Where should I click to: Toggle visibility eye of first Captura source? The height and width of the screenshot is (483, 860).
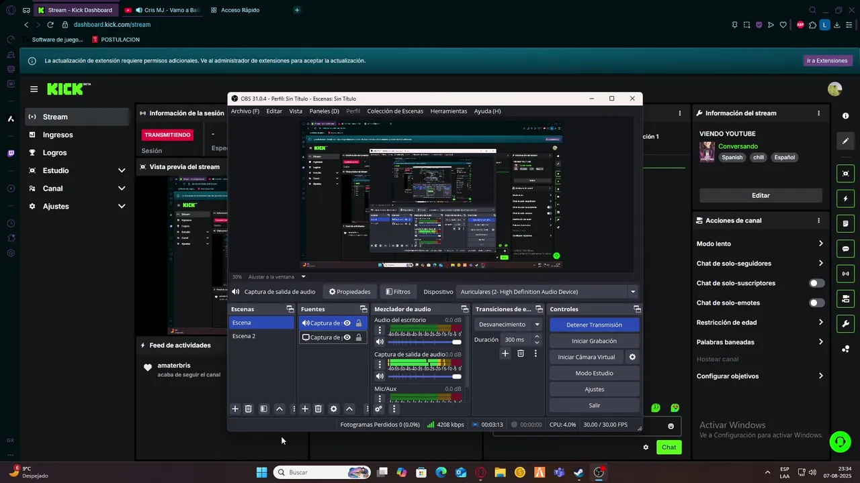point(347,323)
